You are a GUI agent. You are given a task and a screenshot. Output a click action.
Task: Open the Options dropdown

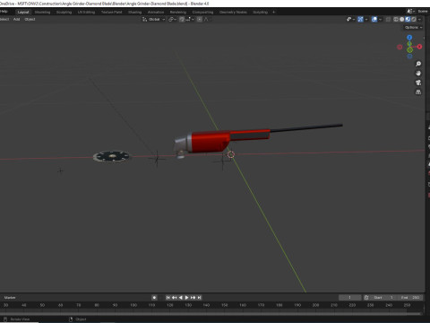click(413, 27)
